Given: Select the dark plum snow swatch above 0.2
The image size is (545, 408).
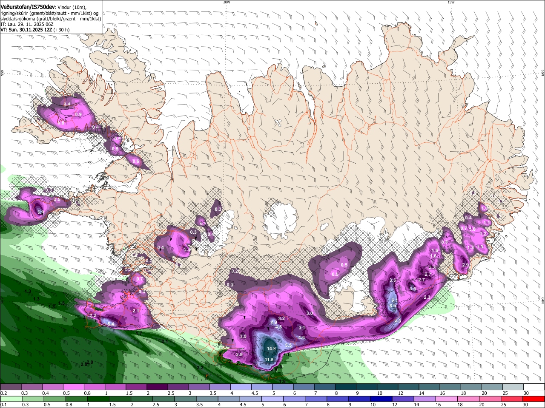Looking at the screenshot, I should point(11,387).
